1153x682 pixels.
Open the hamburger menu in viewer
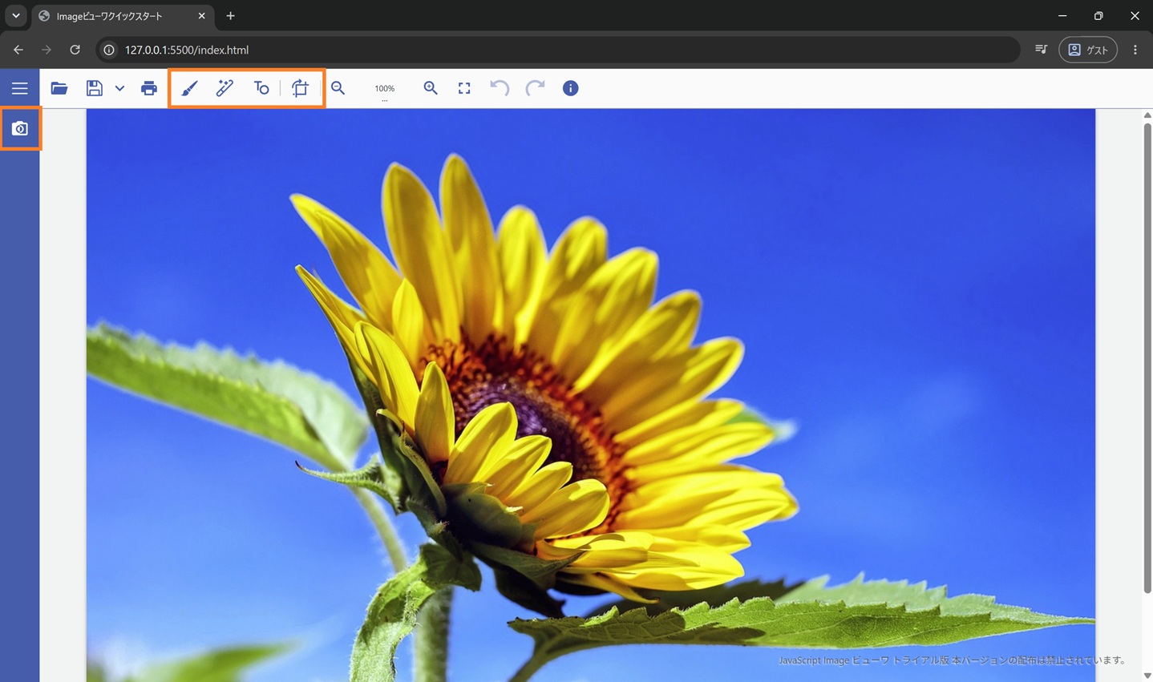[x=19, y=88]
